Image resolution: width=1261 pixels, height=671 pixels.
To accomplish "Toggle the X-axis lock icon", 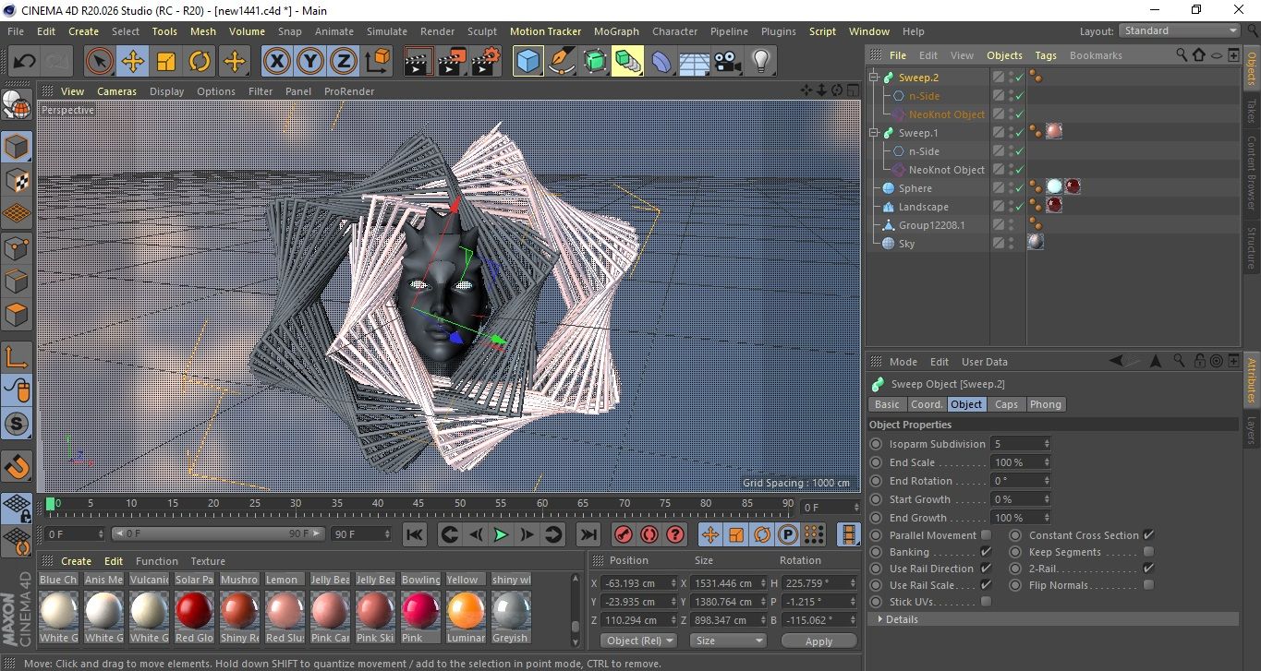I will [x=276, y=62].
